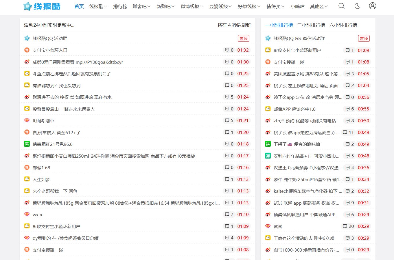This screenshot has height=260, width=394.
Task: Expand the 好单线报 dropdown menu
Action: [x=249, y=6]
